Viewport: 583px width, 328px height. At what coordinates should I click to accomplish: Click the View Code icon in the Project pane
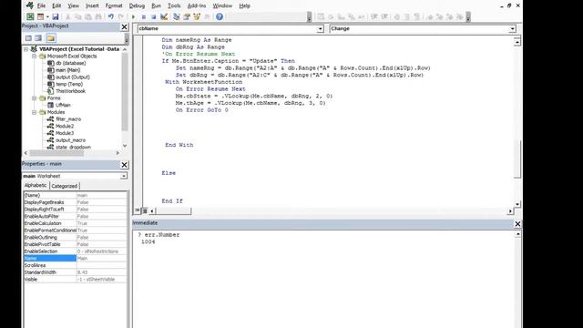[x=28, y=38]
